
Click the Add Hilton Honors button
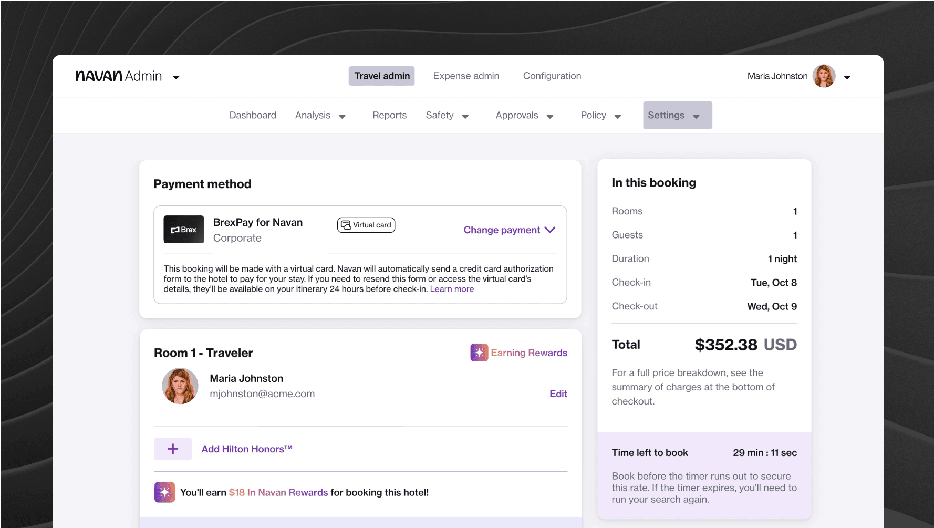[247, 449]
